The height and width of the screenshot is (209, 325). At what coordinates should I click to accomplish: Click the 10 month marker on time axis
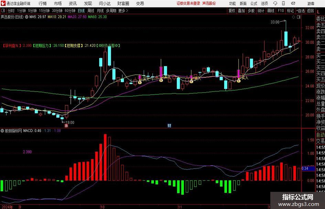coord(102,207)
